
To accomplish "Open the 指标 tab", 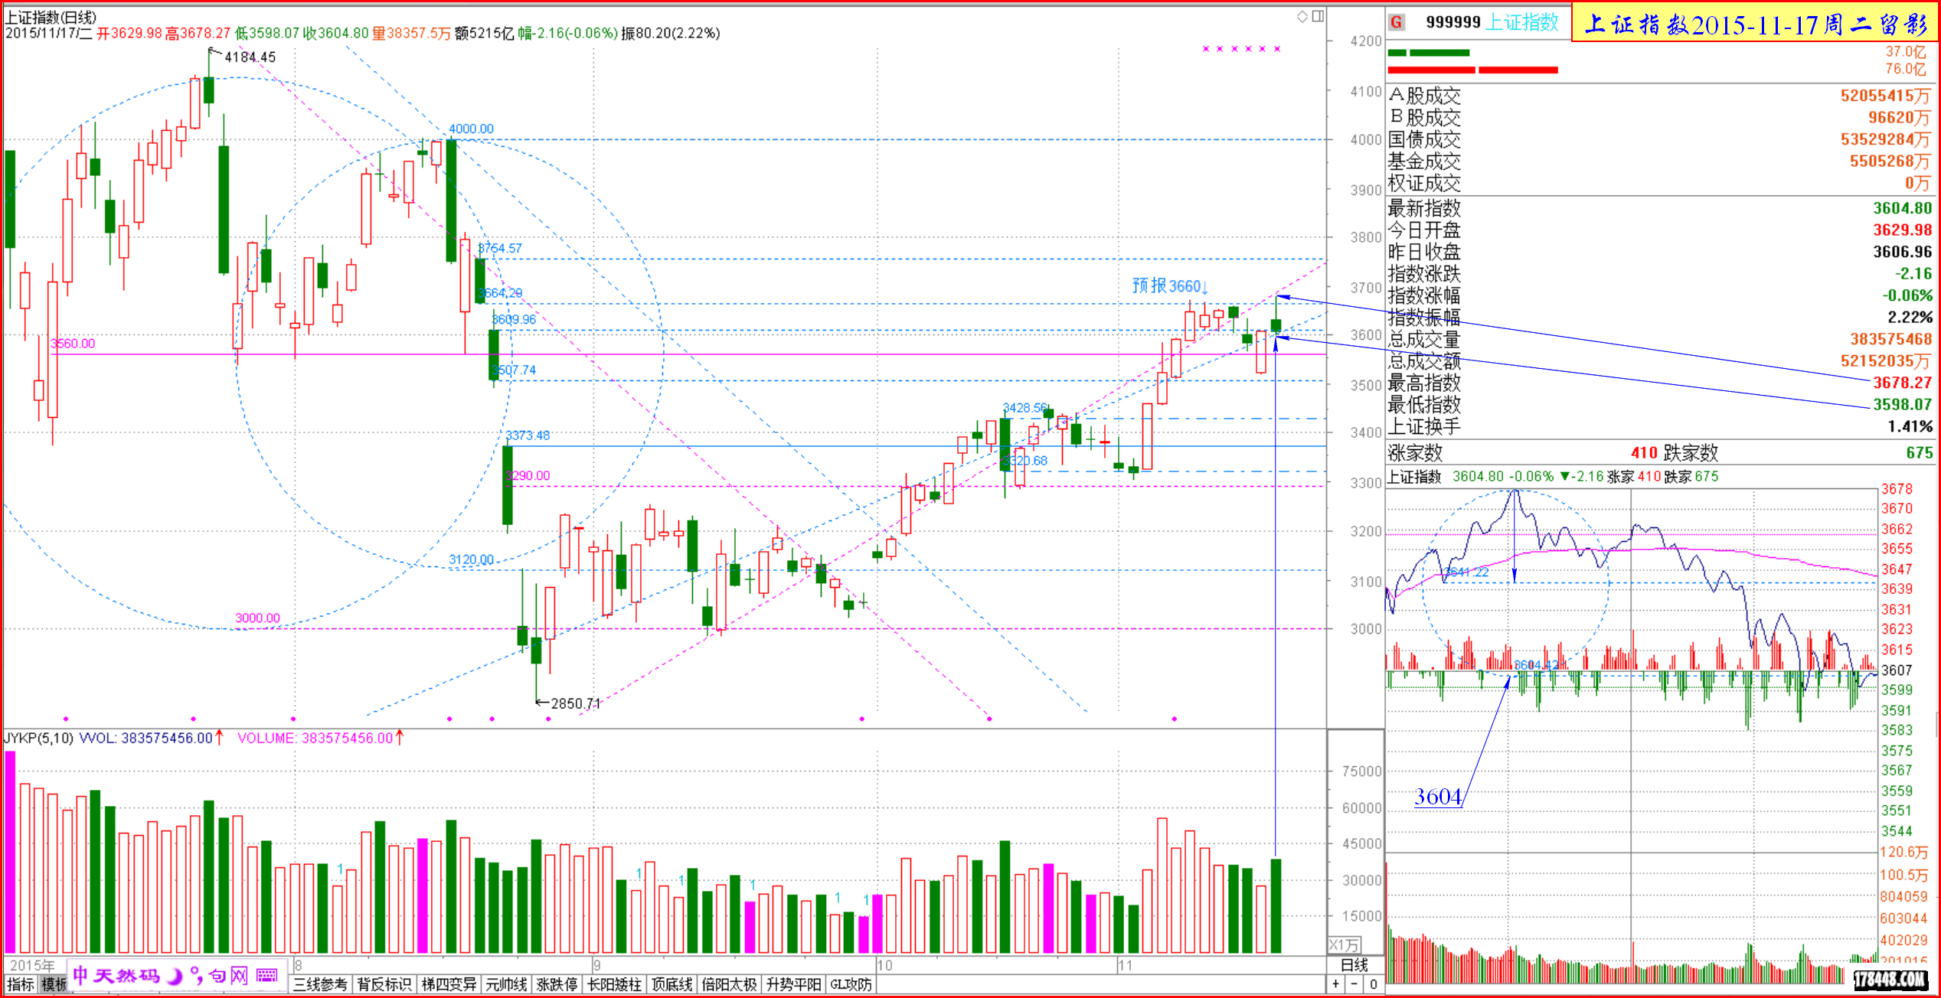I will (21, 984).
